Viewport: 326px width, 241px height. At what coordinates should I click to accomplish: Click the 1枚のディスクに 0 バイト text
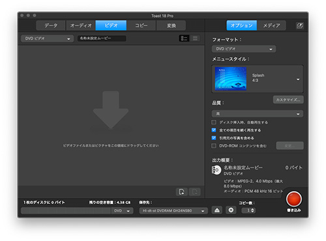[x=44, y=203]
